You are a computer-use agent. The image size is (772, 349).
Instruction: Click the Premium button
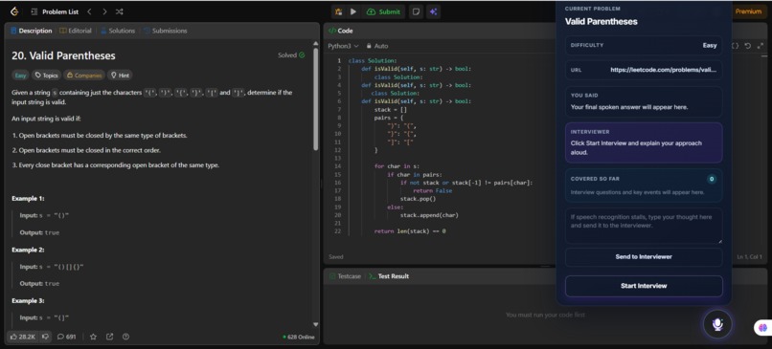748,11
